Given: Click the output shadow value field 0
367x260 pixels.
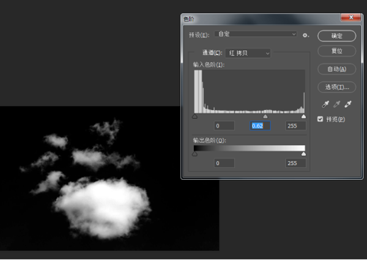Looking at the screenshot, I should tap(224, 163).
